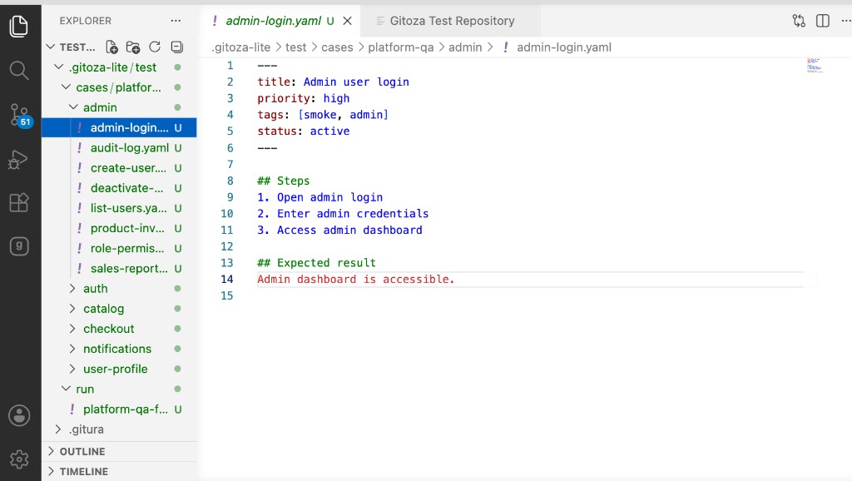Open the Run and Debug view
This screenshot has height=481, width=852.
[x=18, y=159]
